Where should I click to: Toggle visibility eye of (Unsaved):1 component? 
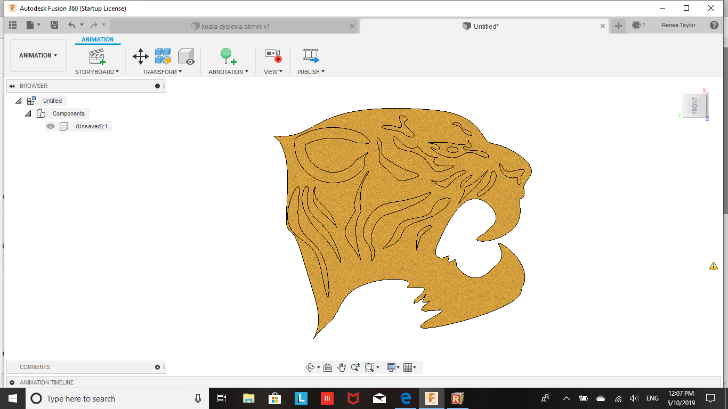51,126
